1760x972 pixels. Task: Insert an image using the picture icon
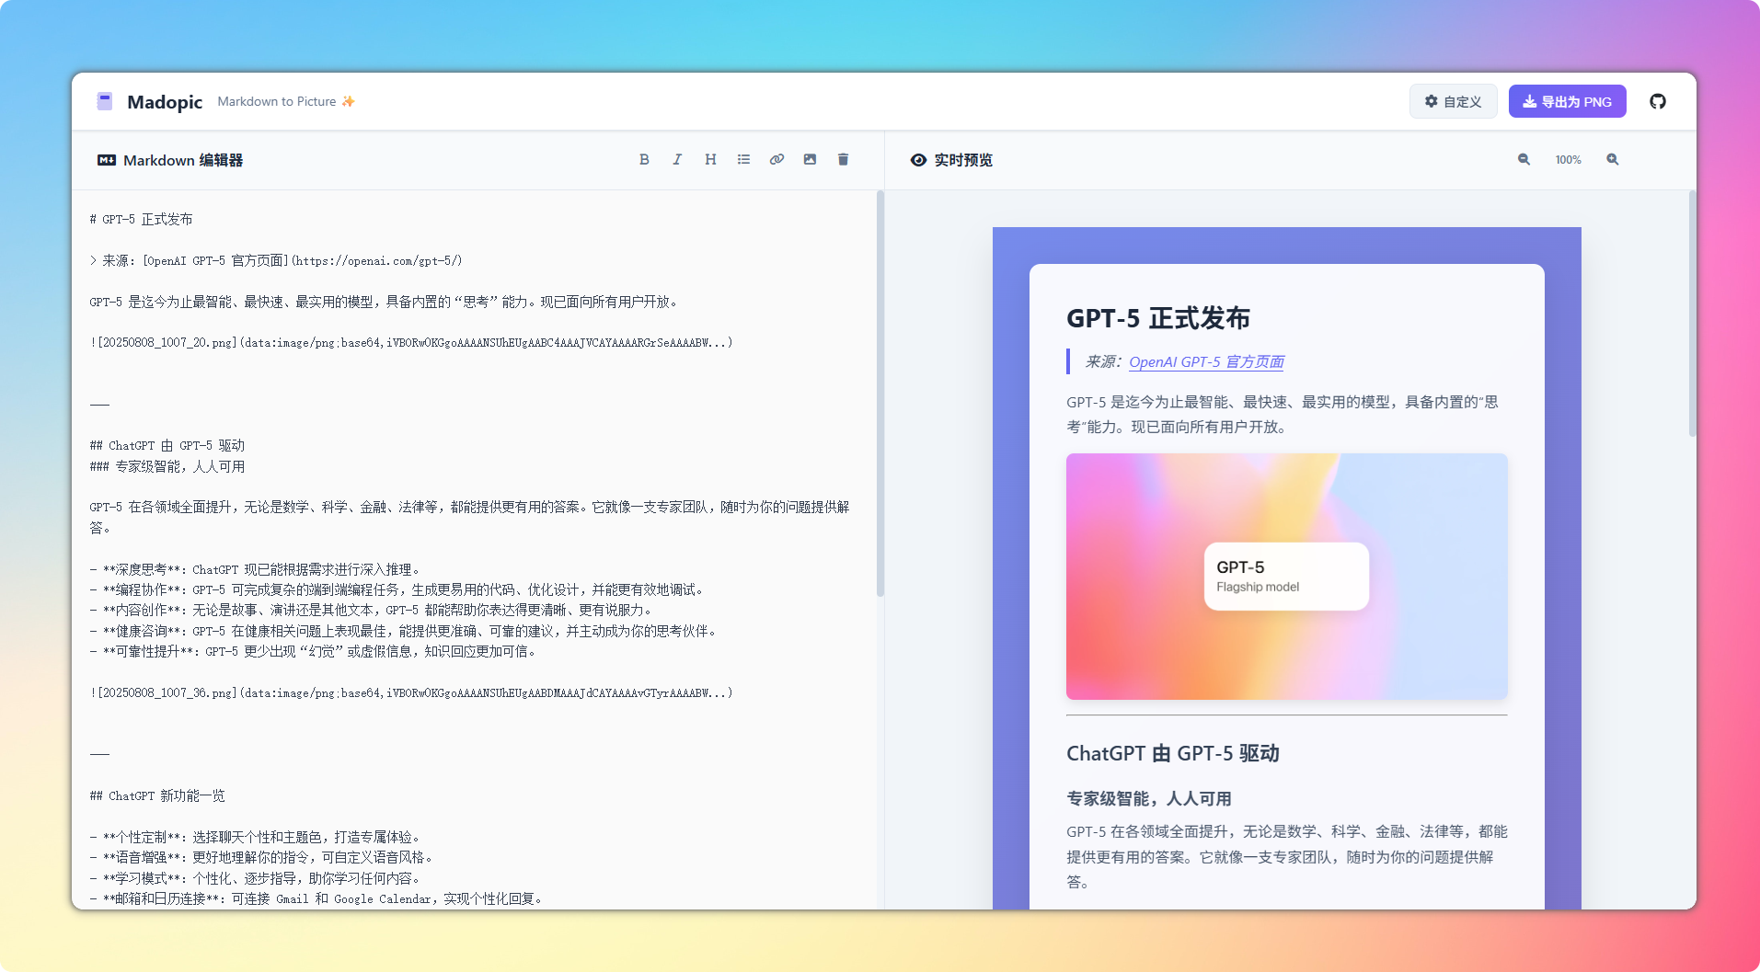[810, 159]
